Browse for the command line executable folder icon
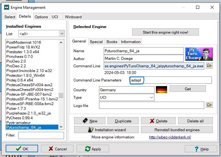The height and width of the screenshot is (157, 221). tap(209, 66)
